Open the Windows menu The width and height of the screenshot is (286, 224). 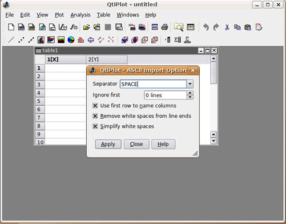128,15
